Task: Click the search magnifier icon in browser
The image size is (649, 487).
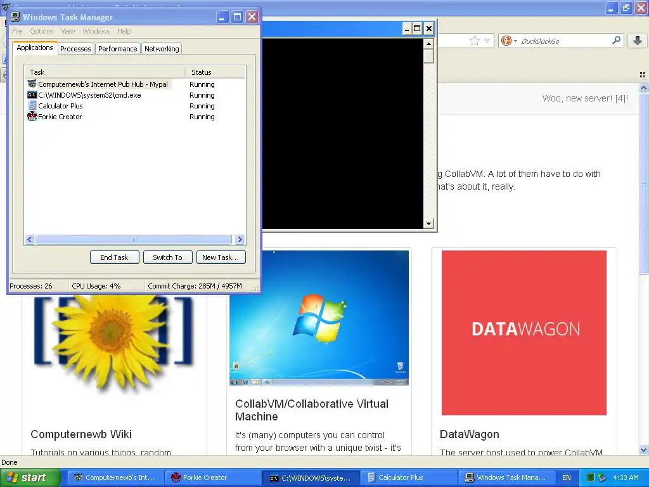Action: tap(616, 40)
